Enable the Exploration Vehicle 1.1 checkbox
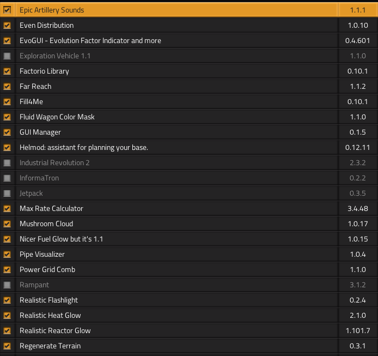The width and height of the screenshot is (378, 356). click(7, 56)
